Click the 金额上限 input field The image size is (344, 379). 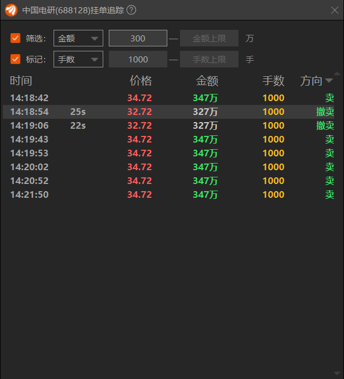click(209, 38)
